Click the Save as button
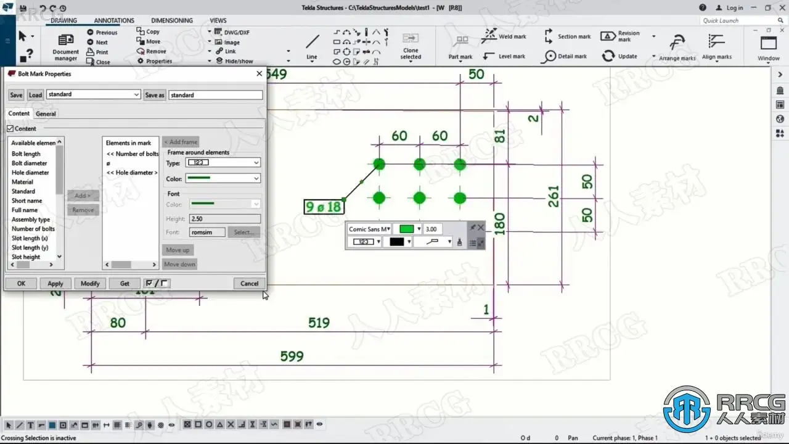Viewport: 789px width, 444px height. click(x=155, y=95)
